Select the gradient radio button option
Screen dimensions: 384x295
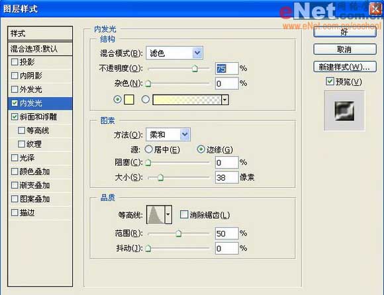(146, 99)
